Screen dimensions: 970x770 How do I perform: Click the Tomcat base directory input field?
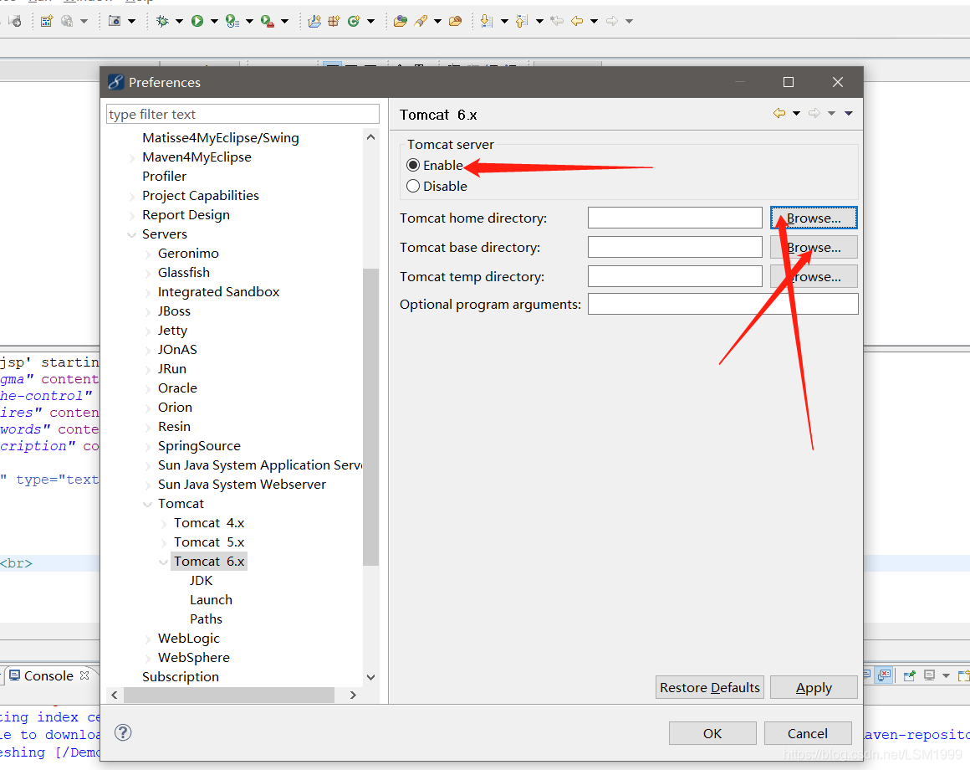point(674,247)
